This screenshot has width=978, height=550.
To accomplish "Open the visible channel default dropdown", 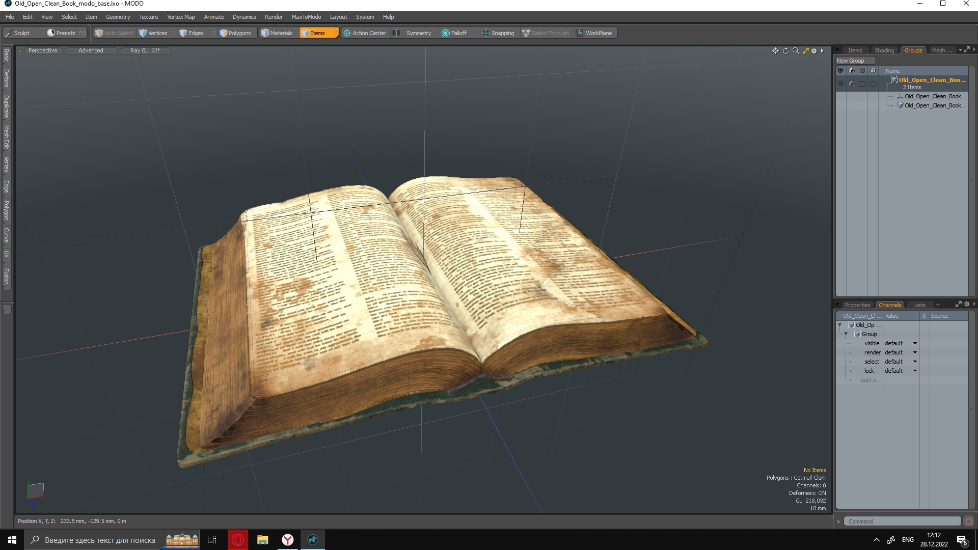I will coord(915,343).
